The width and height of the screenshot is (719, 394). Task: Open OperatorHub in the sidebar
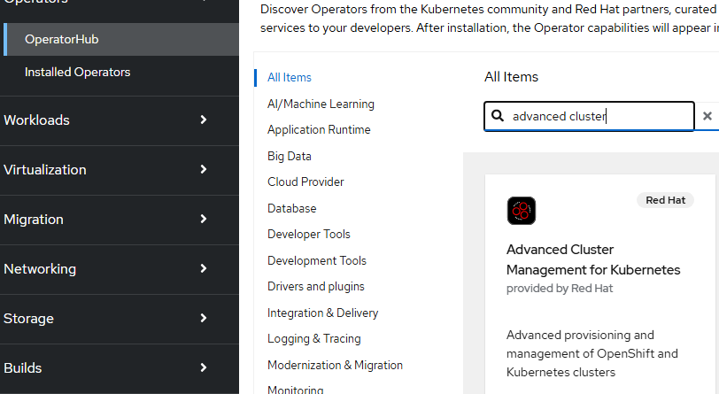click(121, 40)
